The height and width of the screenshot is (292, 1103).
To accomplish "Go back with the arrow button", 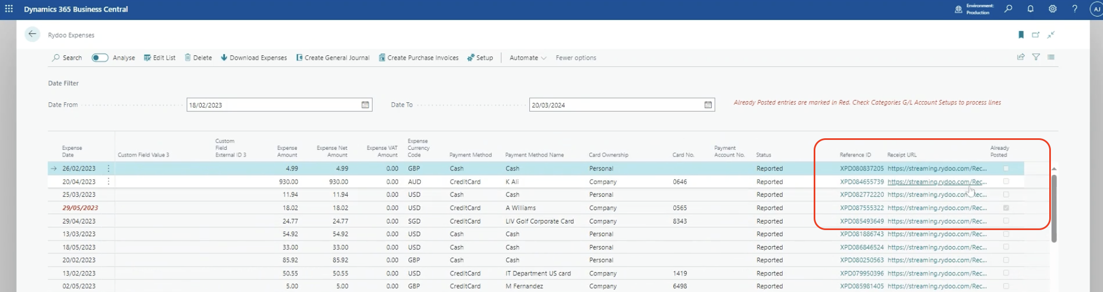I will (33, 34).
